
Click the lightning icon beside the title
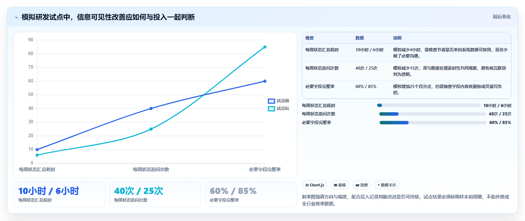click(17, 17)
